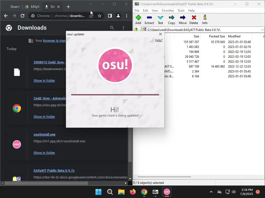Sort 7-Zip list by Size column
The image size is (265, 198).
tap(187, 36)
